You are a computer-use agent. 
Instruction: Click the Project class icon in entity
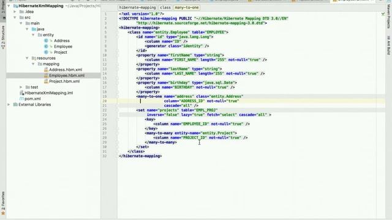click(x=46, y=52)
